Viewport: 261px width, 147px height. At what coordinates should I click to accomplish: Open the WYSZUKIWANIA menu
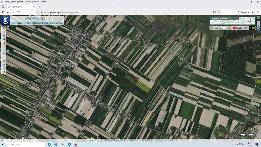coord(56,23)
